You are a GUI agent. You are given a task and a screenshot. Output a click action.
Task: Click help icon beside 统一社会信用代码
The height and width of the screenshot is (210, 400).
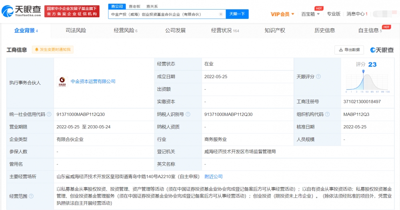(x=49, y=114)
